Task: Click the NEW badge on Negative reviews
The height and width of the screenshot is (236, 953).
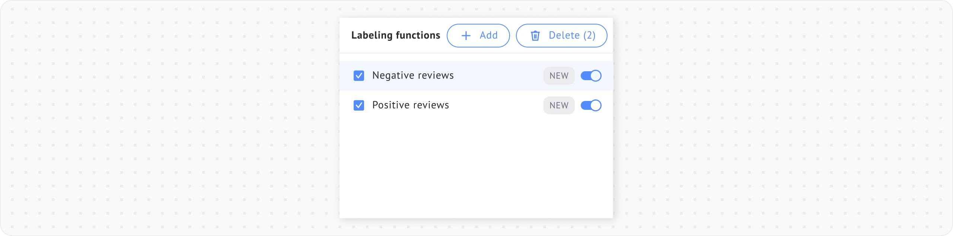Action: click(x=559, y=76)
